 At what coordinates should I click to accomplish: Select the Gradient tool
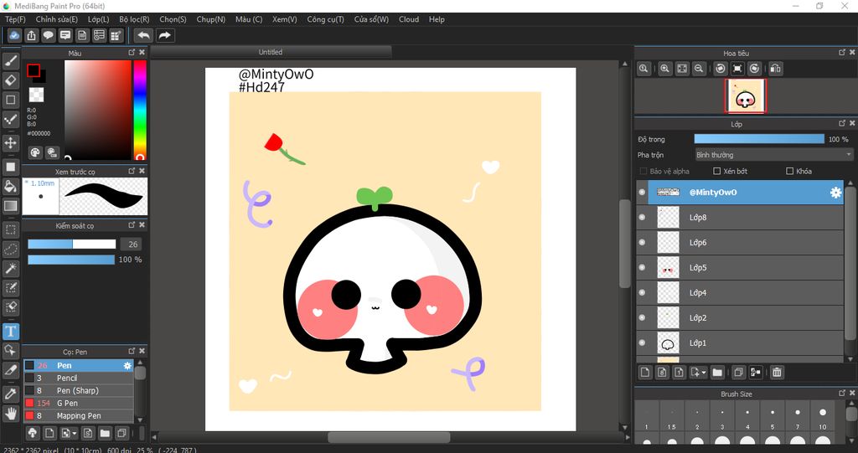(10, 206)
